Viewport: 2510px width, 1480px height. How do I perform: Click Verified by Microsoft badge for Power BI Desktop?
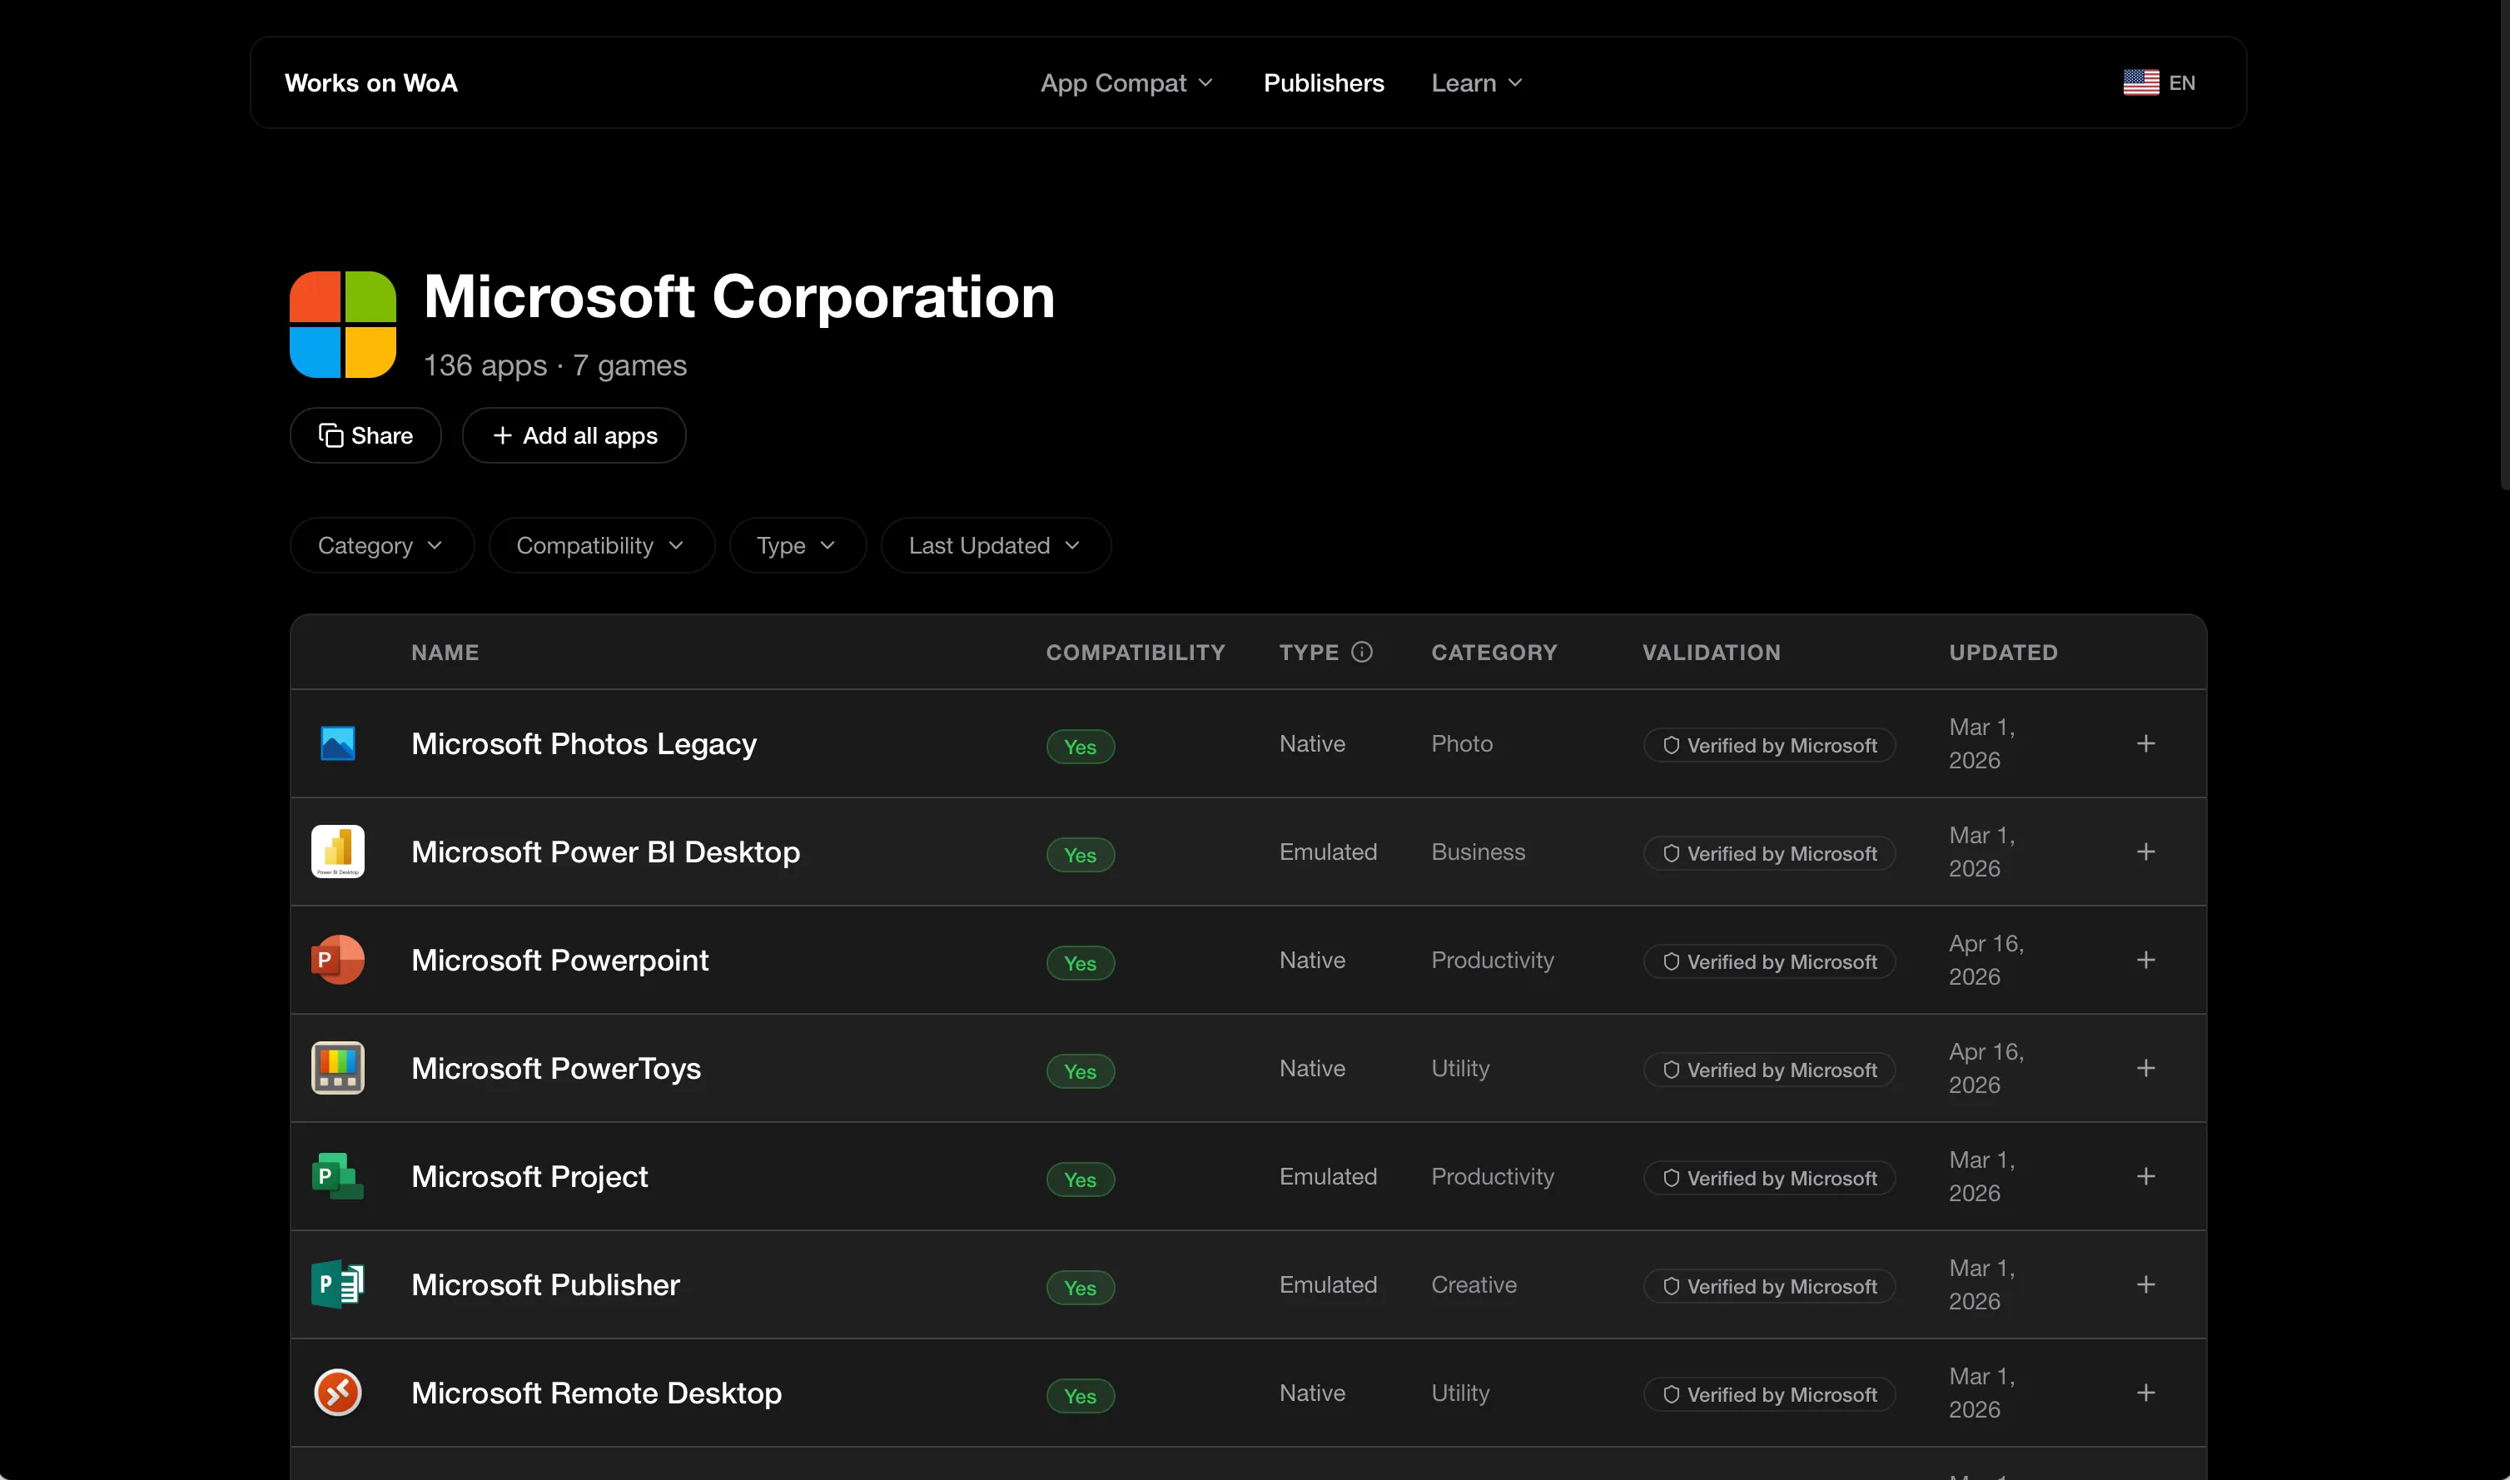coord(1770,854)
